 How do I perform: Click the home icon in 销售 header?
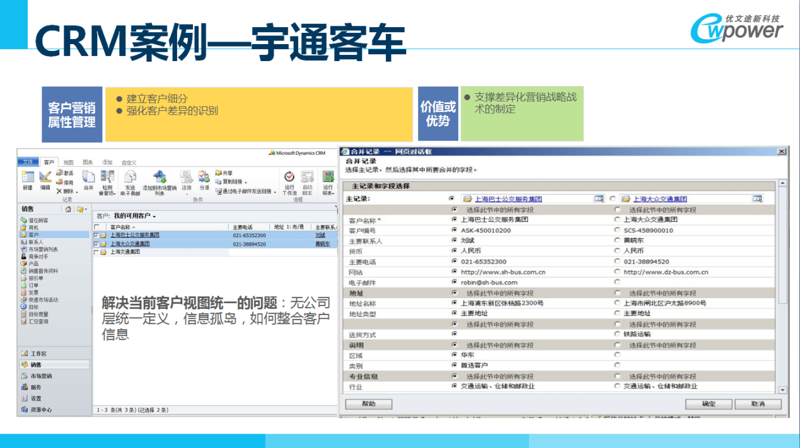tap(68, 209)
